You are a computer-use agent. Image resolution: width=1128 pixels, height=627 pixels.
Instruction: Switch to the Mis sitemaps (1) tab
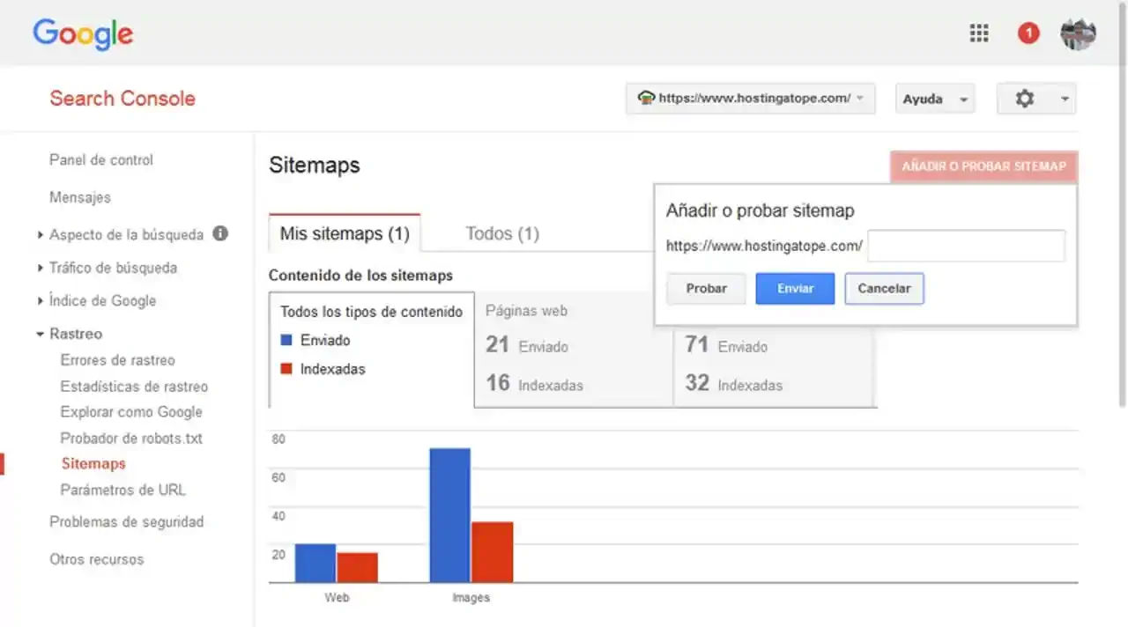click(x=345, y=233)
